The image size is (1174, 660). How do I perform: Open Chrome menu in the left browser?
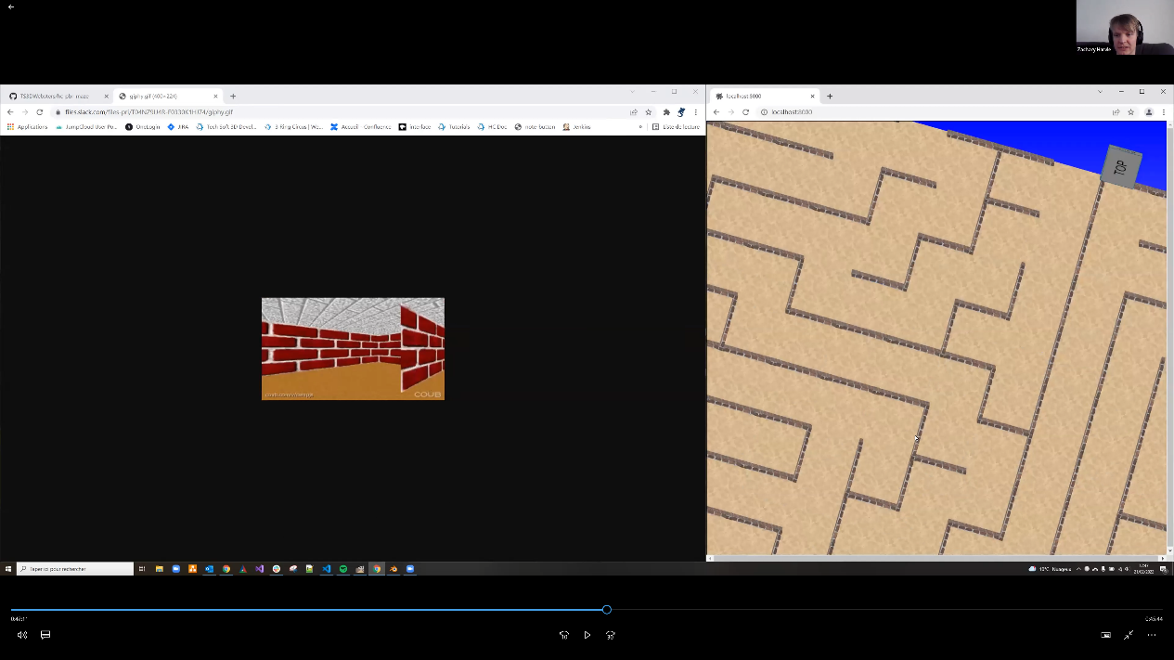[x=696, y=112]
